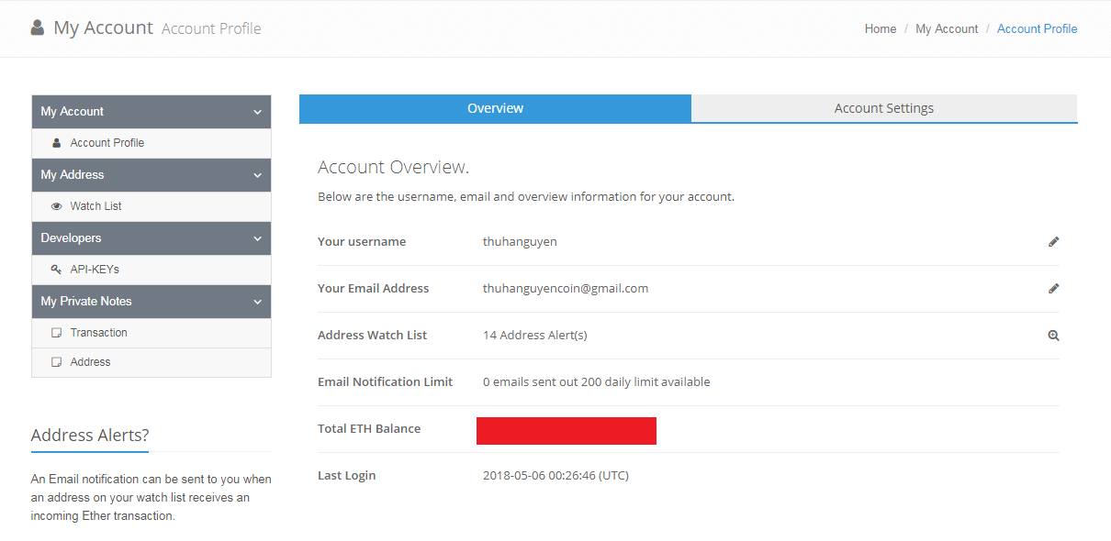Click magnifier icon for Address Watch List
Screen dimensions: 1111x541
(1053, 336)
